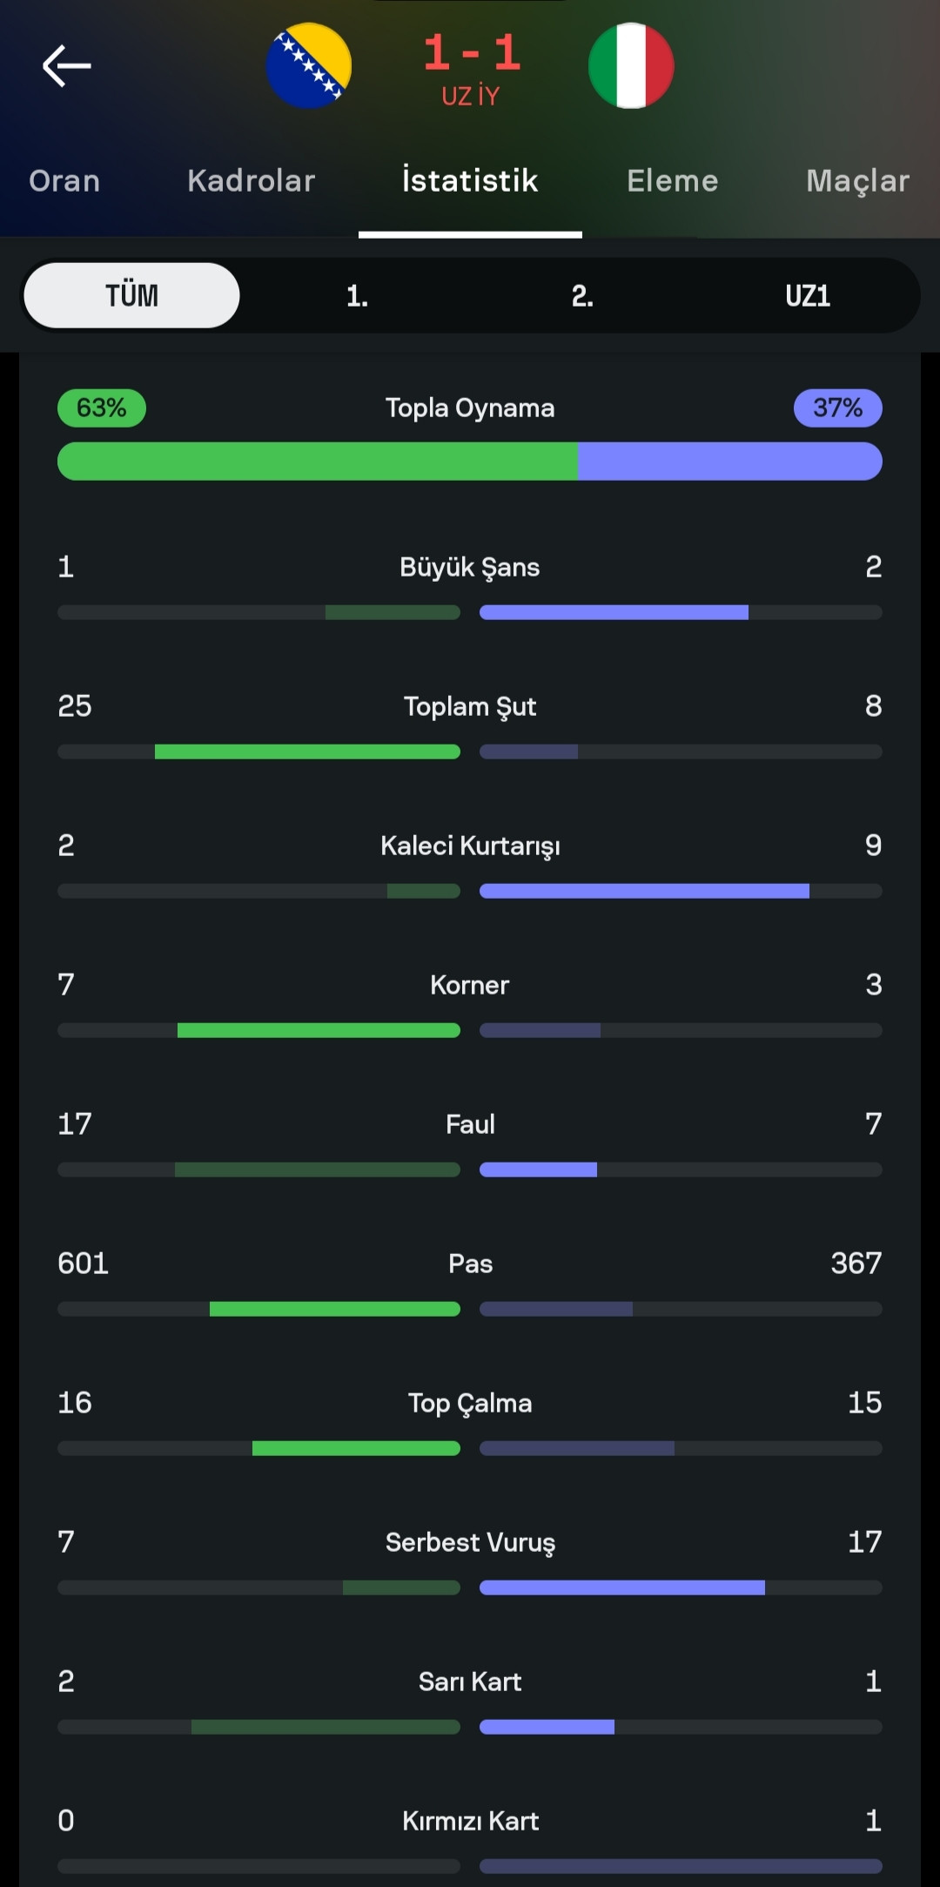The height and width of the screenshot is (1887, 940).
Task: Tap the 63% possession badge
Action: click(x=101, y=408)
